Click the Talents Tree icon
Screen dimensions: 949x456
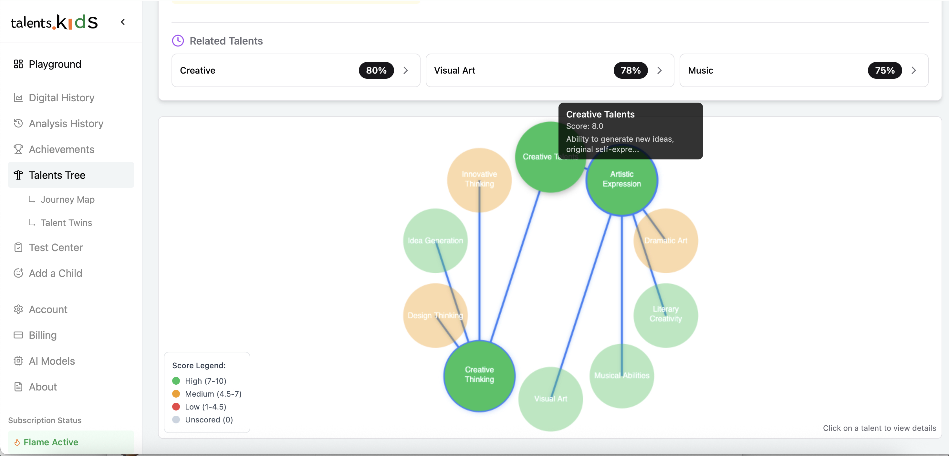[x=18, y=175]
